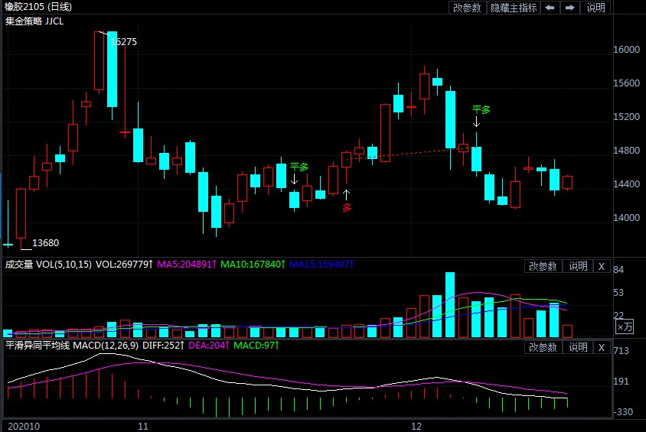This screenshot has height=432, width=646.
Task: Click the 713 MACD axis label
Action: 622,351
